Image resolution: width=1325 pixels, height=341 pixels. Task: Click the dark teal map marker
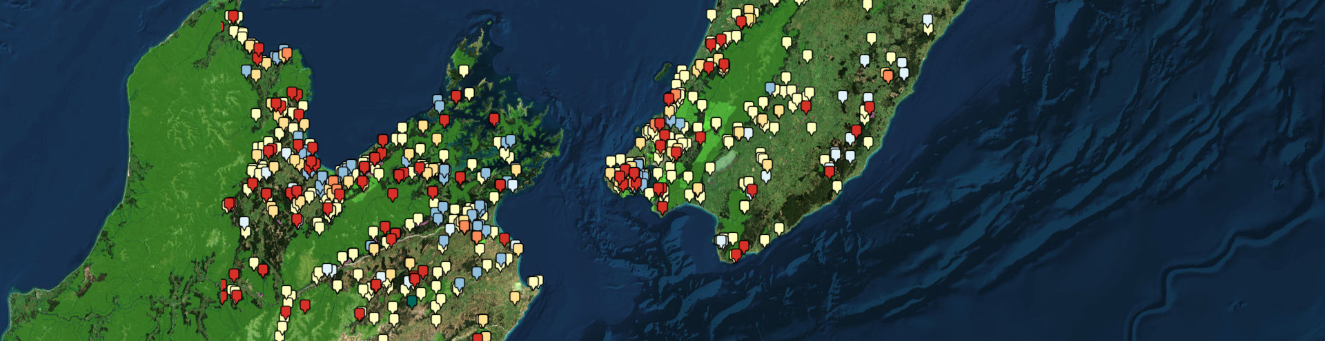413,300
